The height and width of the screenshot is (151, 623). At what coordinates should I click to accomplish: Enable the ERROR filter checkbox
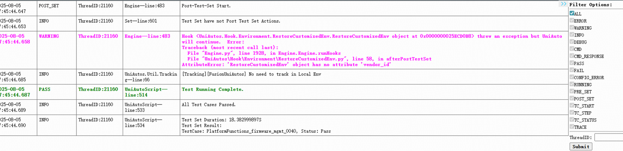point(572,20)
